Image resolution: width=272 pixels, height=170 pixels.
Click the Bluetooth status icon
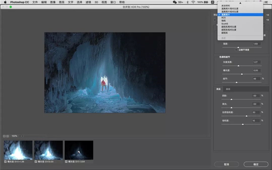(x=188, y=2)
